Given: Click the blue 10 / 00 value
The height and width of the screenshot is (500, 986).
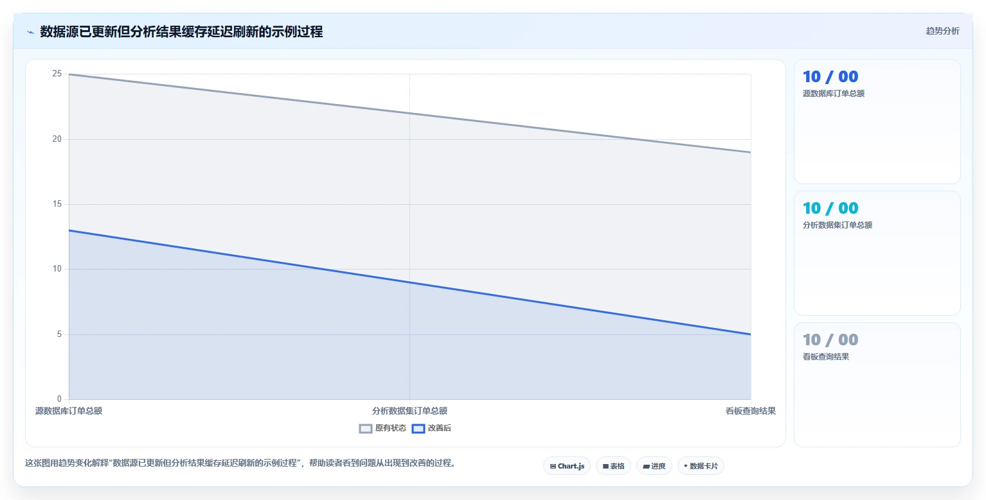Looking at the screenshot, I should 830,76.
